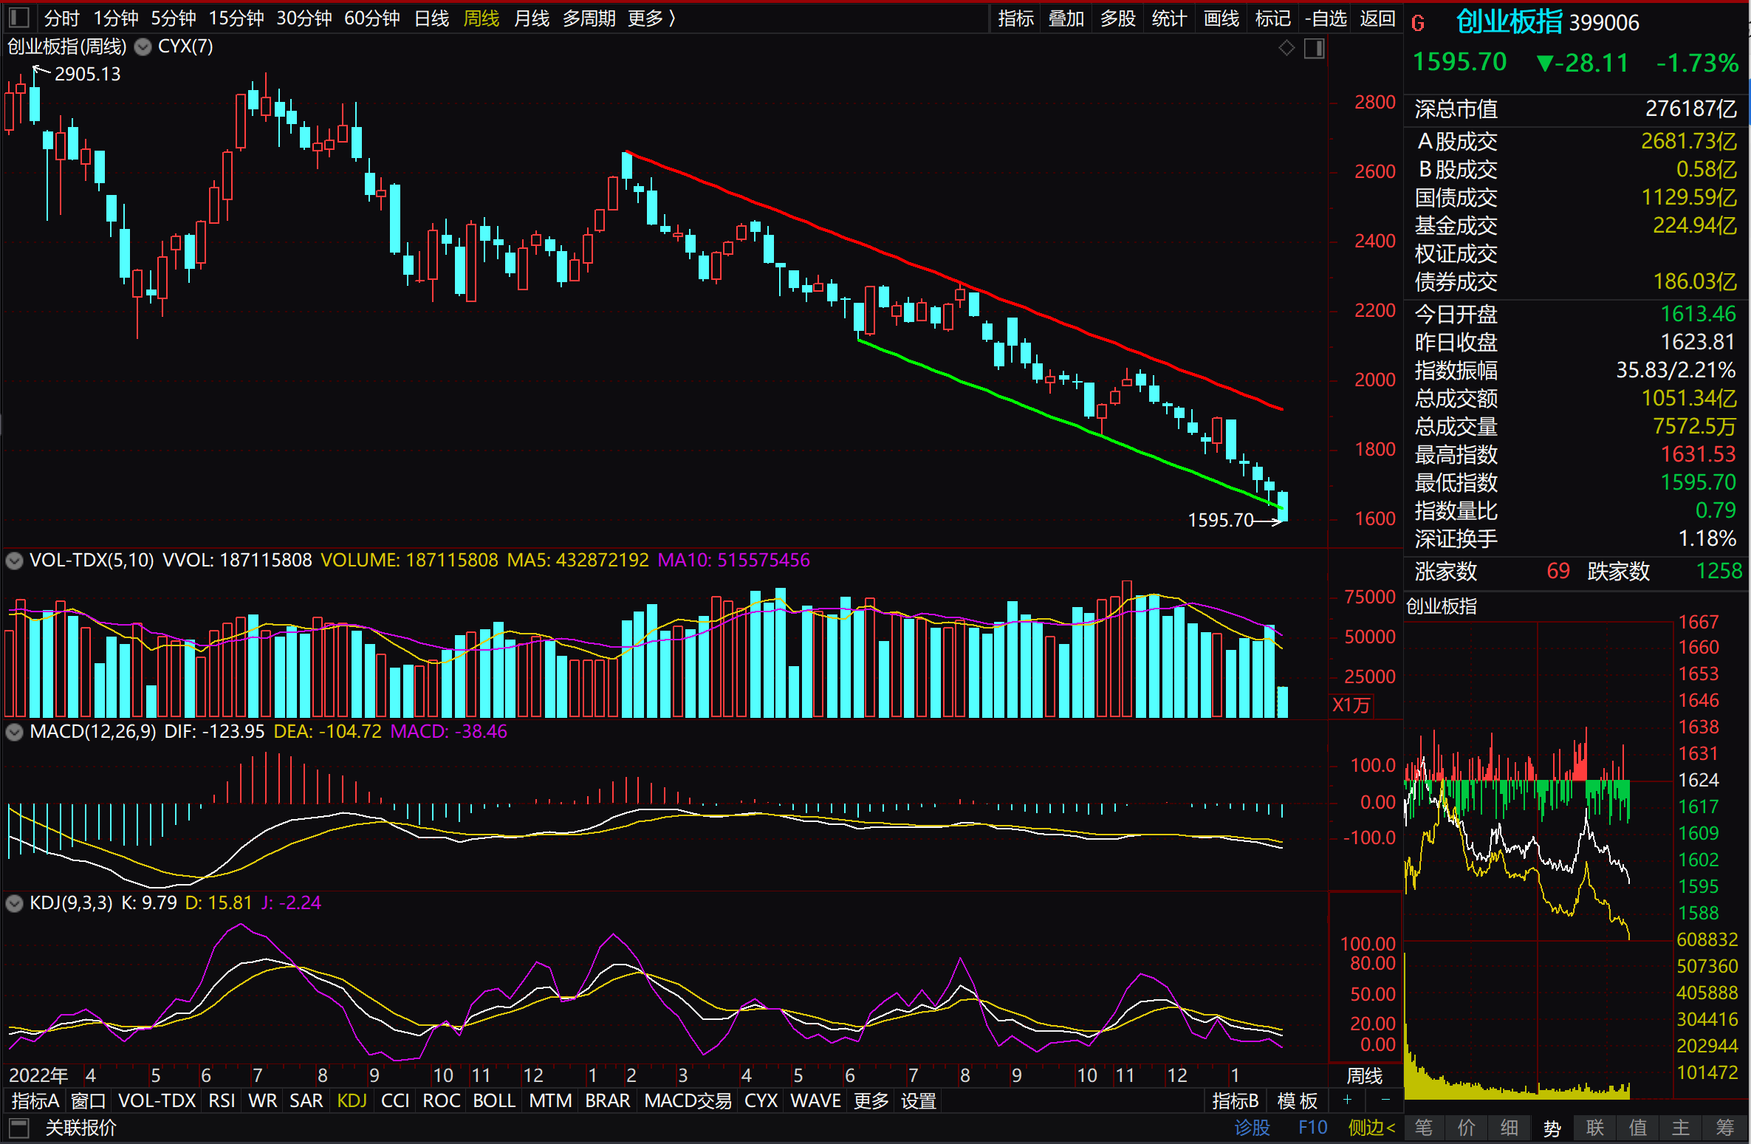Select the 笔 tab in right panel
The height and width of the screenshot is (1144, 1751).
click(1424, 1128)
